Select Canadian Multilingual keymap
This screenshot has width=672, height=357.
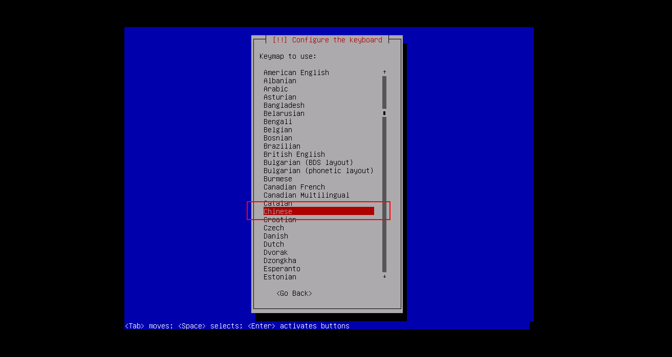(307, 195)
